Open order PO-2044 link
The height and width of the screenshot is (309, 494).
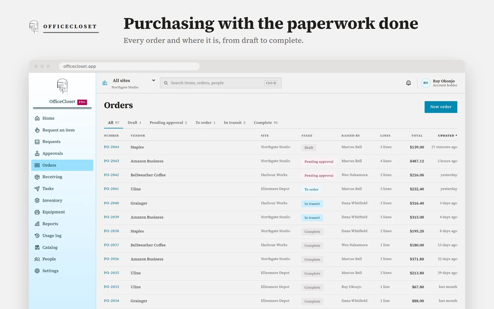tap(111, 147)
